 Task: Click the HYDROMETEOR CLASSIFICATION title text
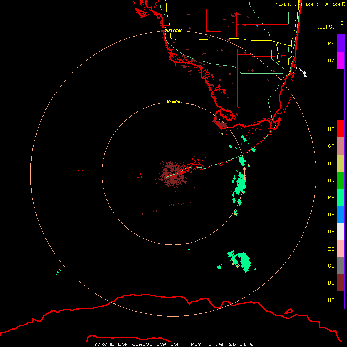[x=135, y=344]
